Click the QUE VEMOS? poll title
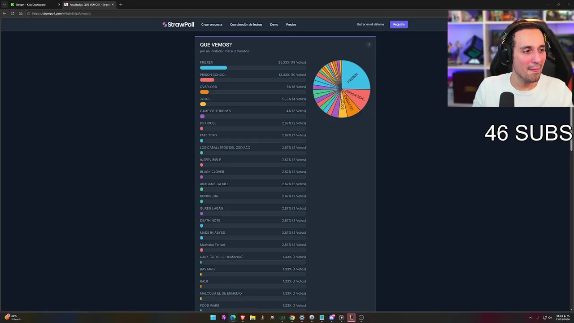This screenshot has width=574, height=323. 216,45
